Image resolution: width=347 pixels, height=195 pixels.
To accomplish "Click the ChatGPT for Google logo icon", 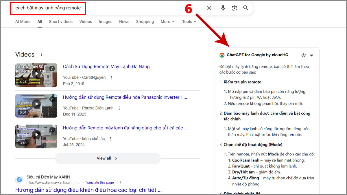I will coord(222,55).
